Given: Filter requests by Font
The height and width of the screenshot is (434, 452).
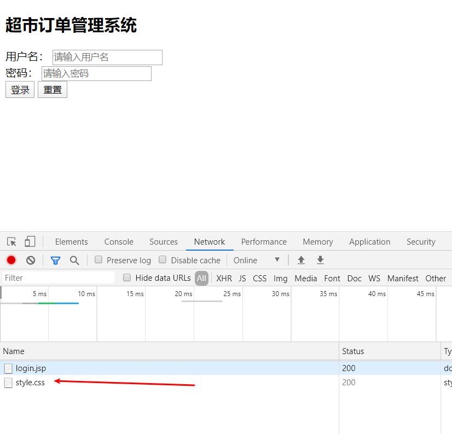Looking at the screenshot, I should click(332, 278).
